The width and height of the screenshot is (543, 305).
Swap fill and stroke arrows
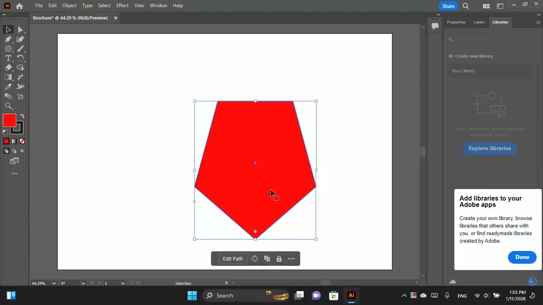click(22, 116)
